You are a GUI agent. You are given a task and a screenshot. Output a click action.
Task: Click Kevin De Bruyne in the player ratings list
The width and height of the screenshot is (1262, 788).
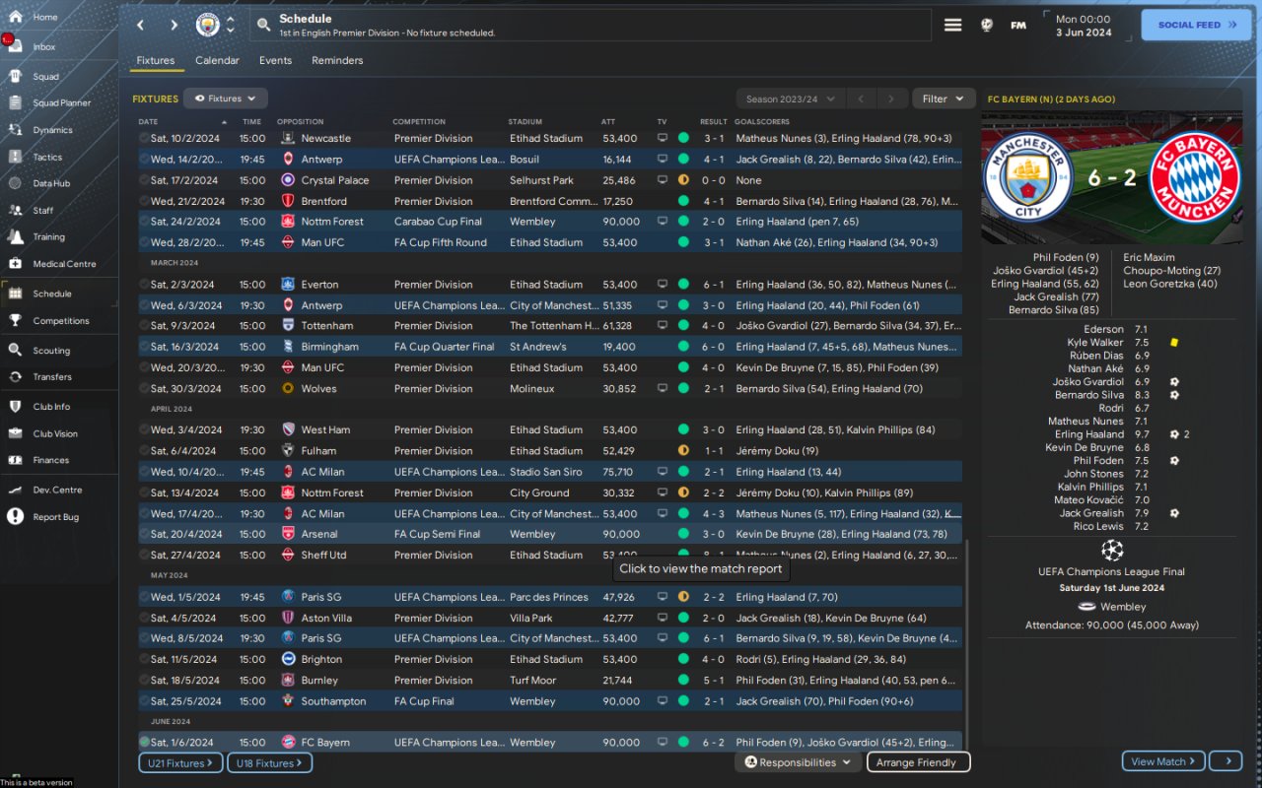(x=1084, y=447)
